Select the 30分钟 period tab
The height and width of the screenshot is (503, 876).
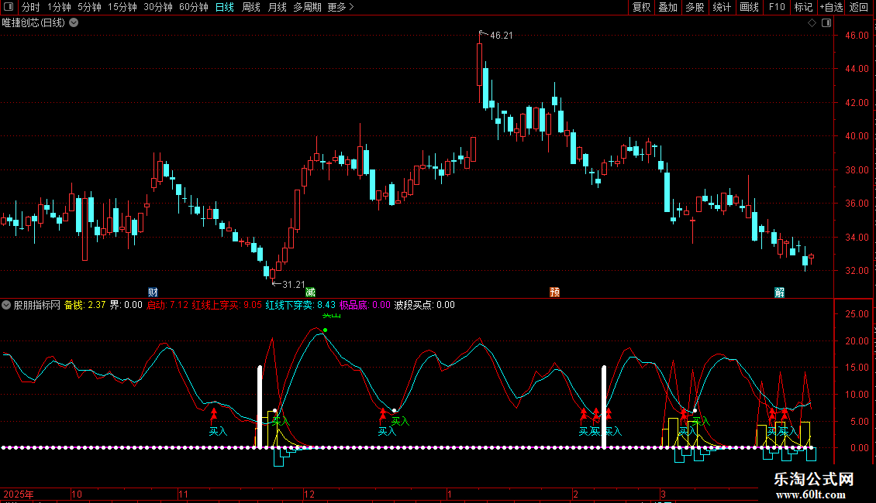[158, 7]
